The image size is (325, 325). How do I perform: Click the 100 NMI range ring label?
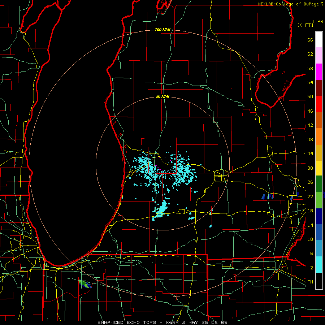(x=162, y=30)
